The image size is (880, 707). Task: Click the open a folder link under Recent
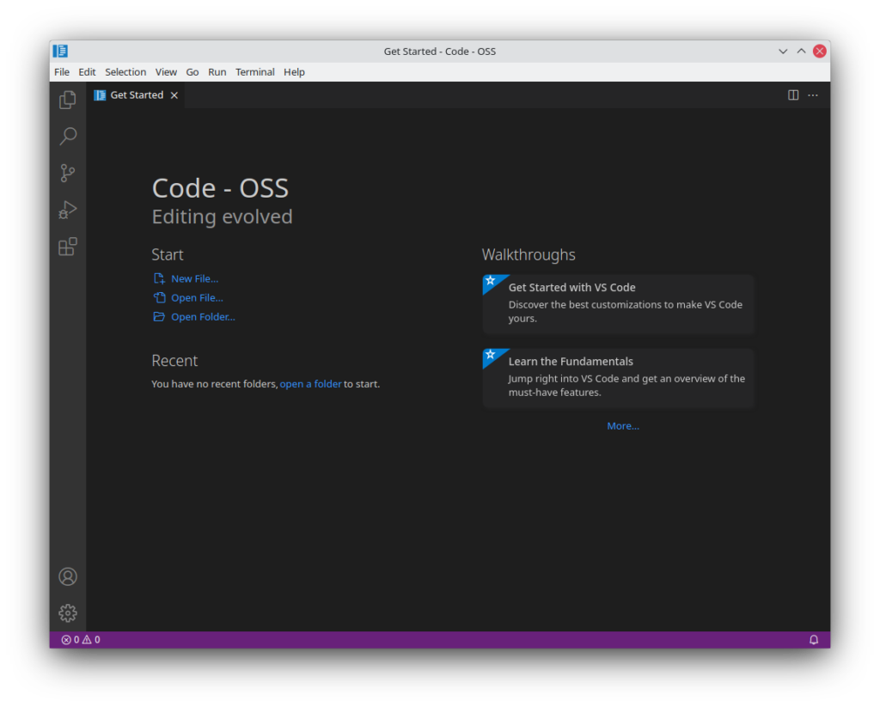click(x=310, y=384)
